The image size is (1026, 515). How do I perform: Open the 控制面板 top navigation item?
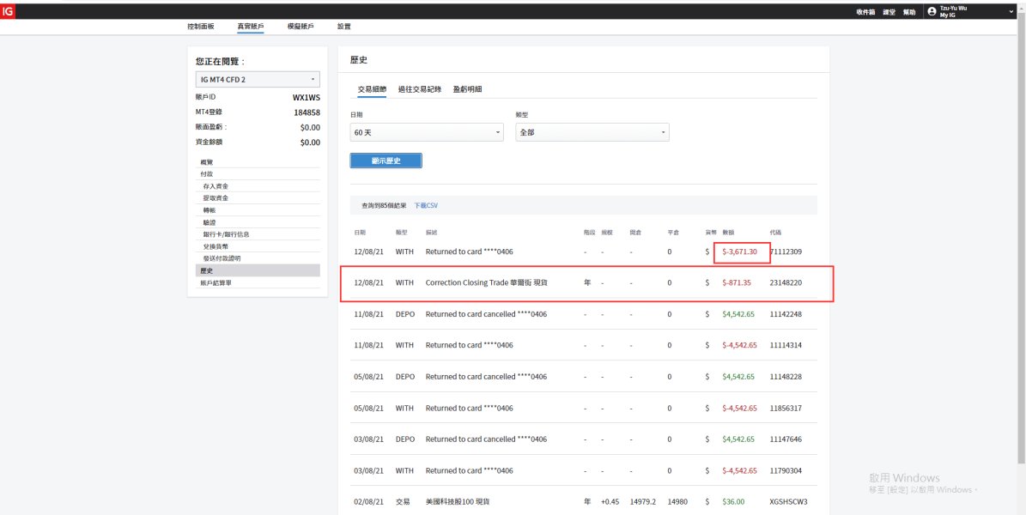pos(201,27)
